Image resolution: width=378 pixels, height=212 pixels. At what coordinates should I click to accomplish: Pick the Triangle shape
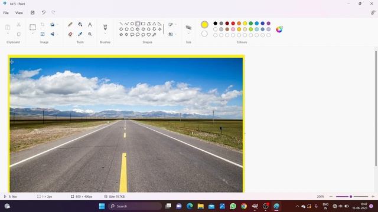154,24
